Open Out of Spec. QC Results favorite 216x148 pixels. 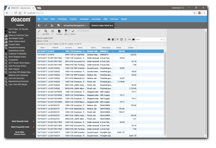click(x=18, y=29)
